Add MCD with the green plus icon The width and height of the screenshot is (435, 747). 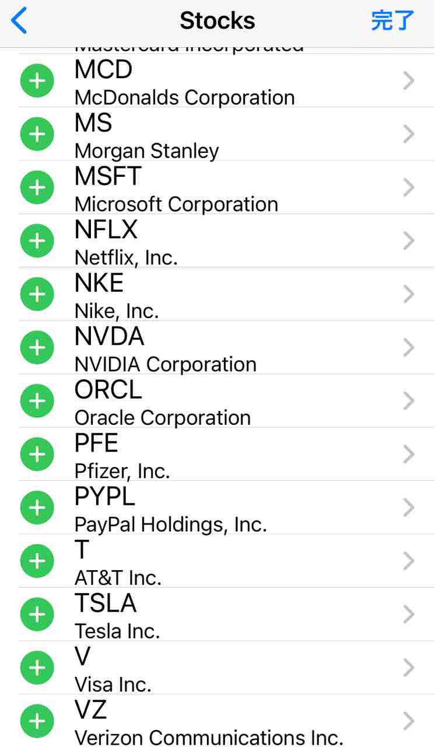(x=37, y=81)
